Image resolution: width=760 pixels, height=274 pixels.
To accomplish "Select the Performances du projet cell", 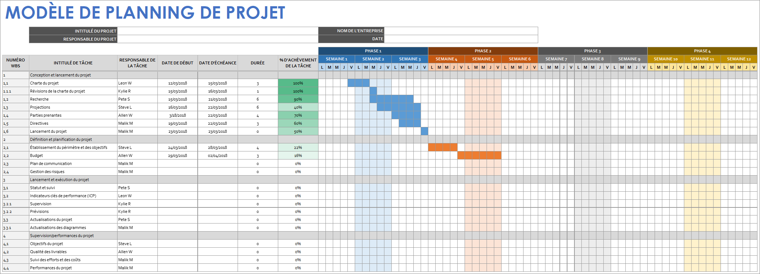I will 73,268.
